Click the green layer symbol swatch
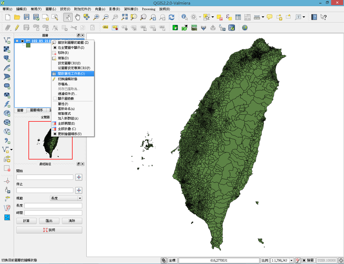The image size is (344, 264). [28, 45]
